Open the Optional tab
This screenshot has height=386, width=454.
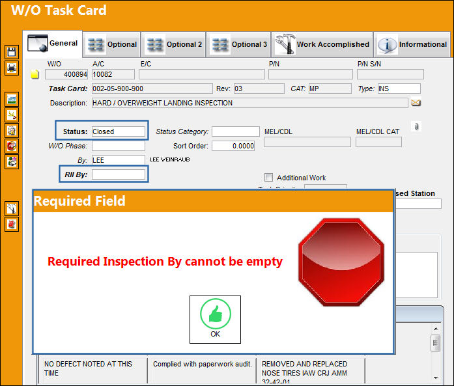pos(112,44)
